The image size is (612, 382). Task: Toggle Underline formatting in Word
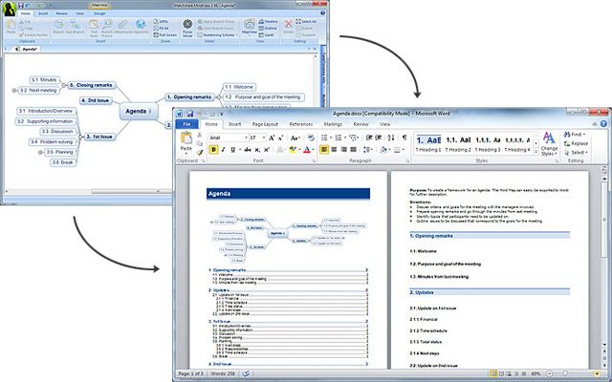tap(233, 150)
